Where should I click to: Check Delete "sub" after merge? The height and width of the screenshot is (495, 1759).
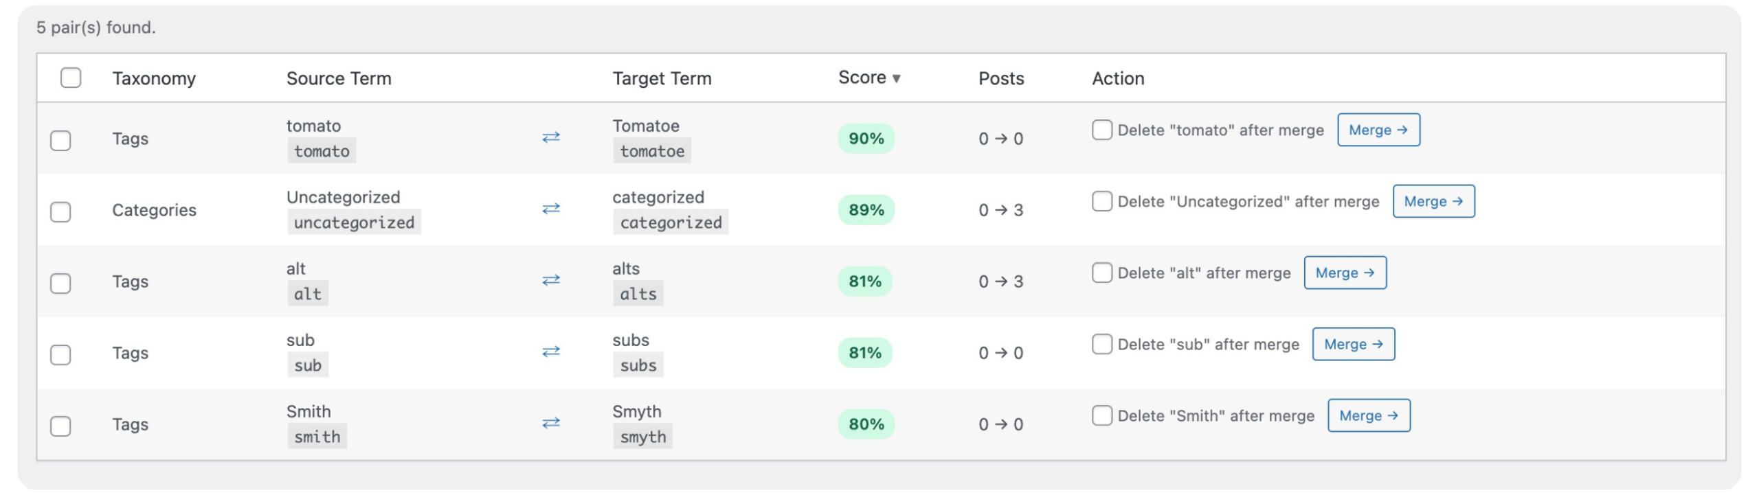click(x=1101, y=344)
